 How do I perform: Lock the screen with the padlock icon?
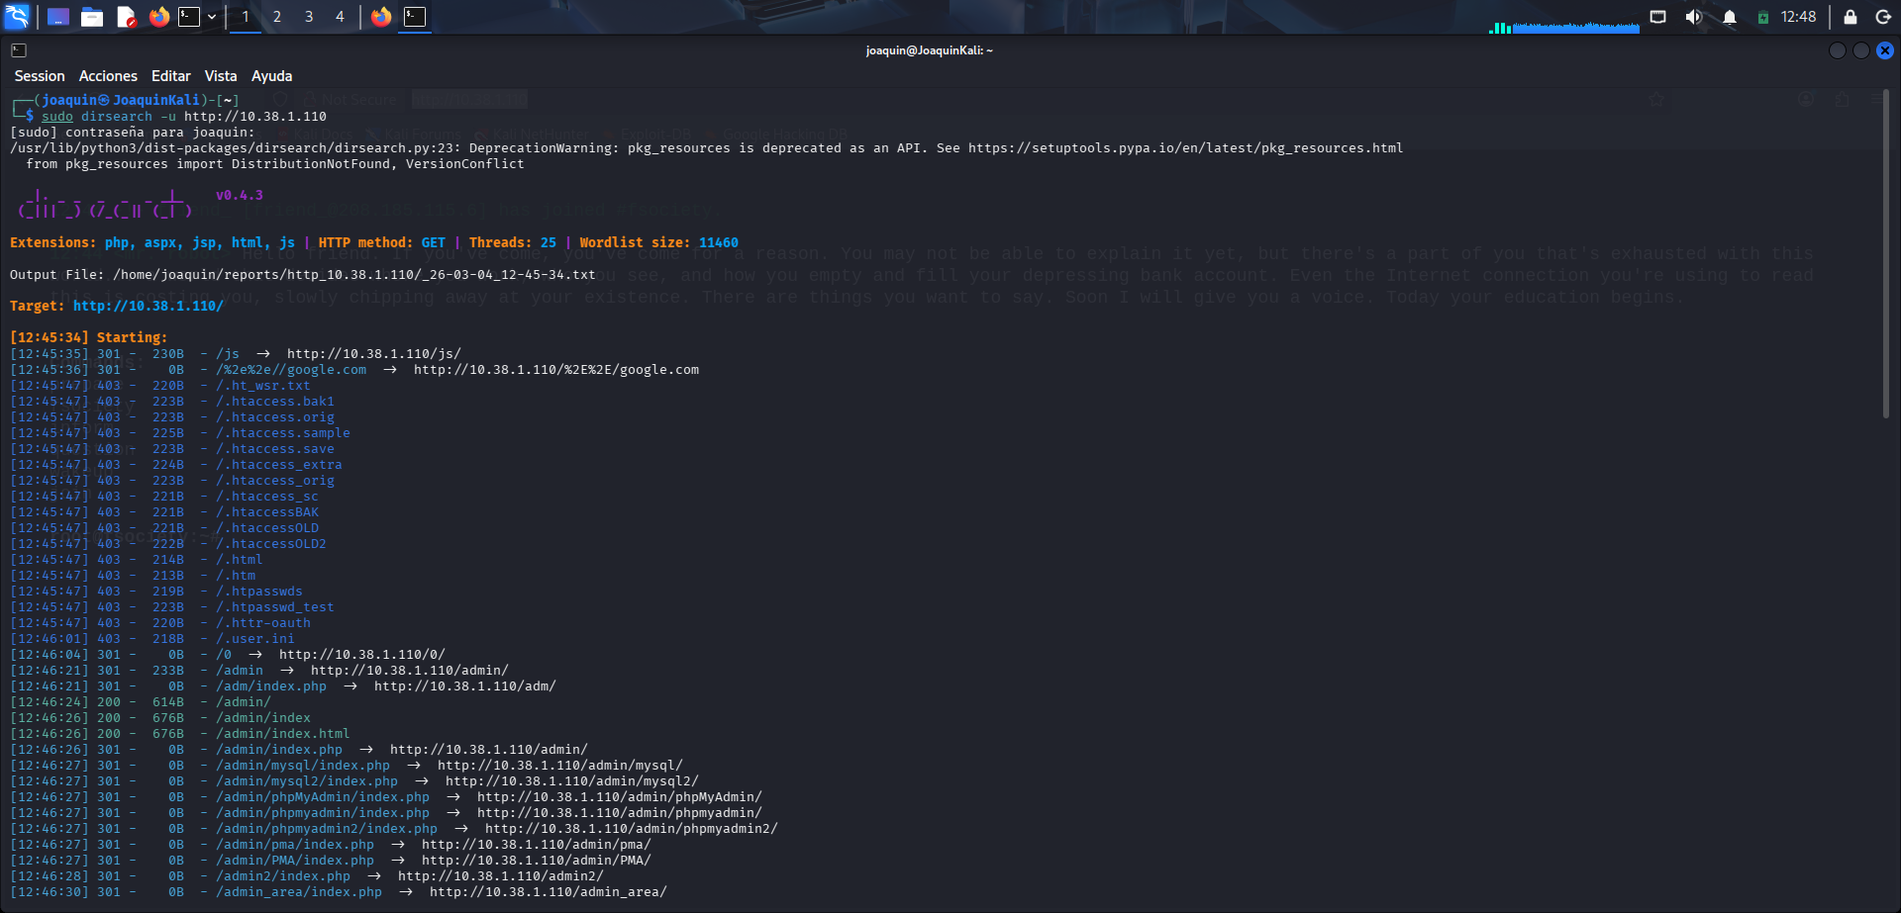[x=1848, y=16]
